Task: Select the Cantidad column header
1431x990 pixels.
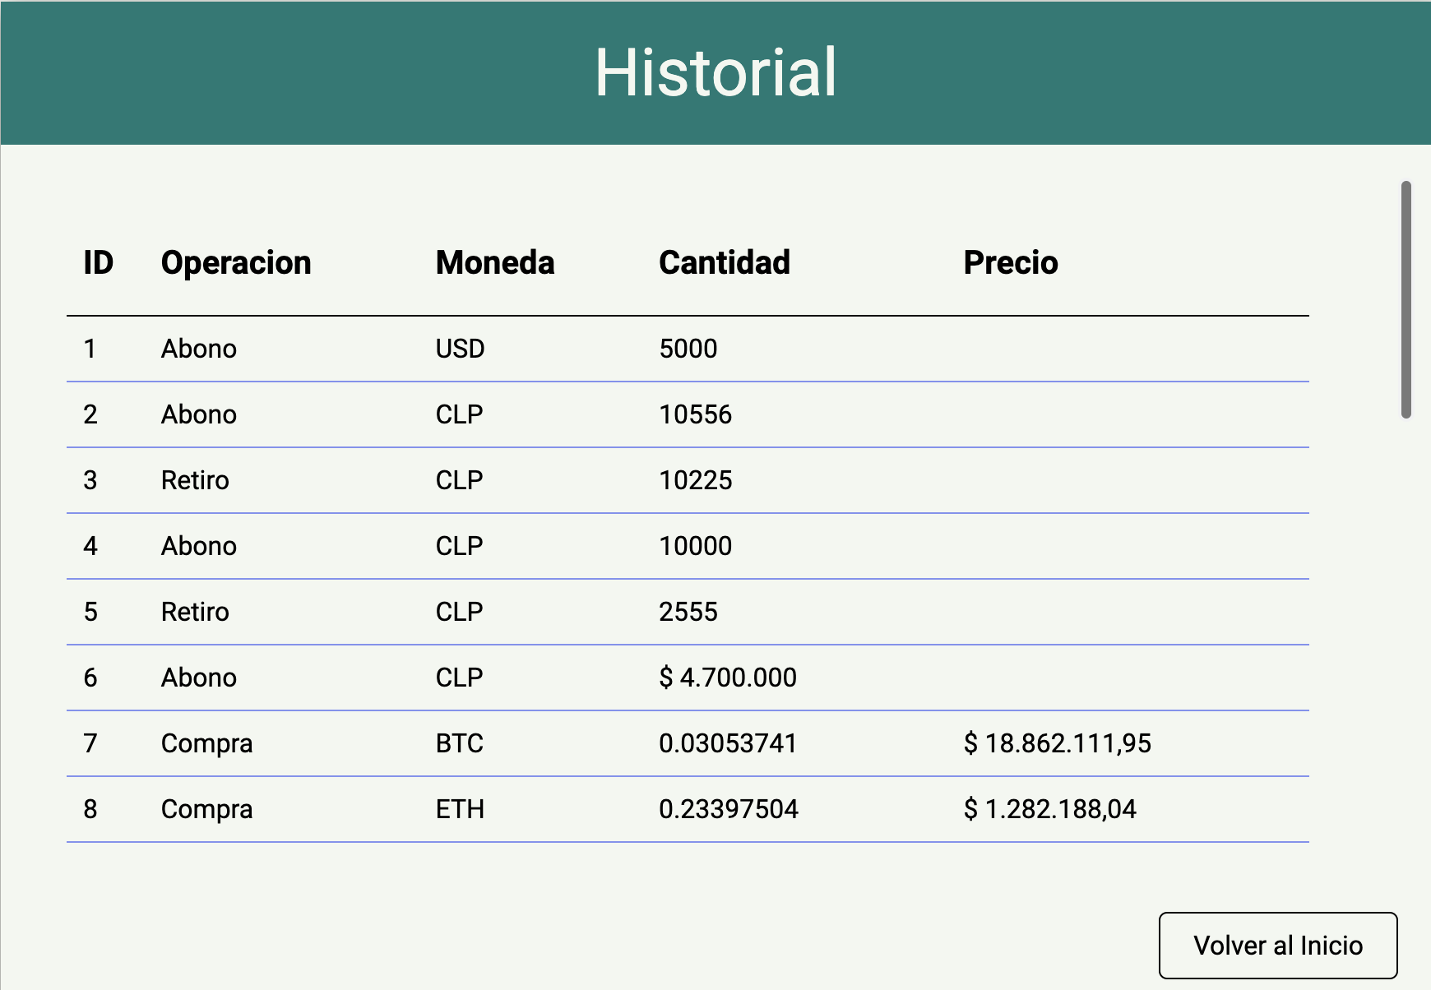Action: pyautogui.click(x=725, y=263)
